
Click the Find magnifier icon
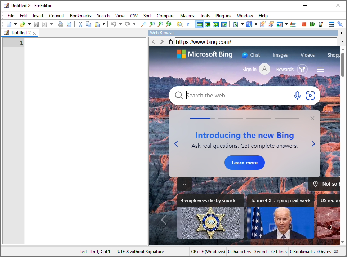(144, 24)
